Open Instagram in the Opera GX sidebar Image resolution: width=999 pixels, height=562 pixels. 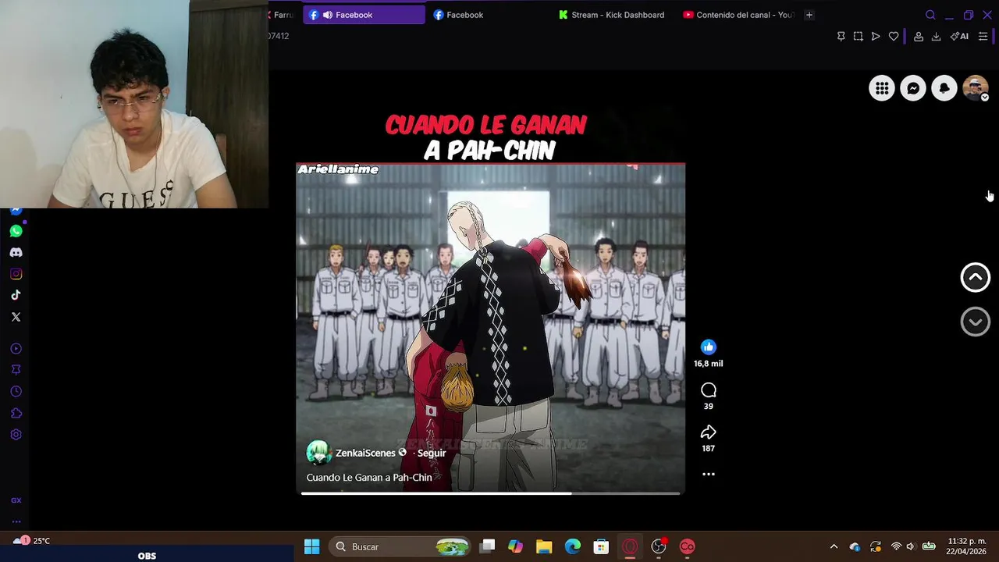point(16,274)
